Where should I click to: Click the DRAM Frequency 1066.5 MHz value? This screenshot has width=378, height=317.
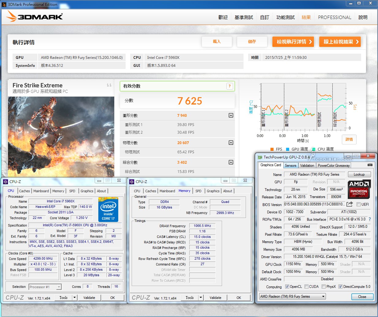[202, 226]
